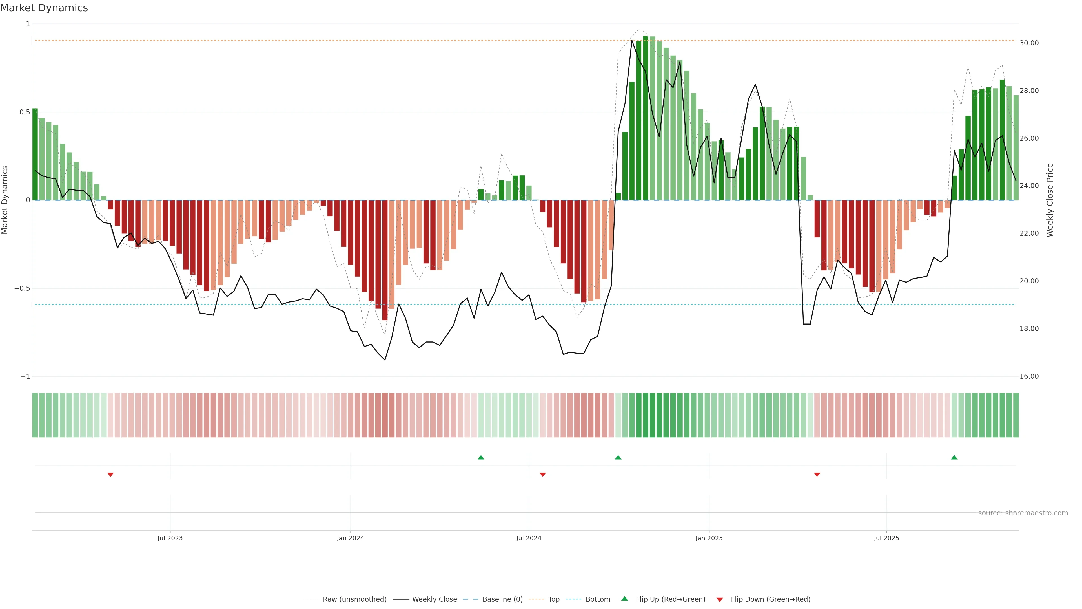
Task: Click the red flip-down triangle between Jan 2025 and Jul 2025
Action: coord(817,475)
